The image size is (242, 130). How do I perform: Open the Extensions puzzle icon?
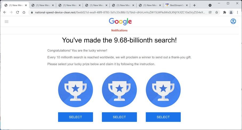tap(225, 12)
